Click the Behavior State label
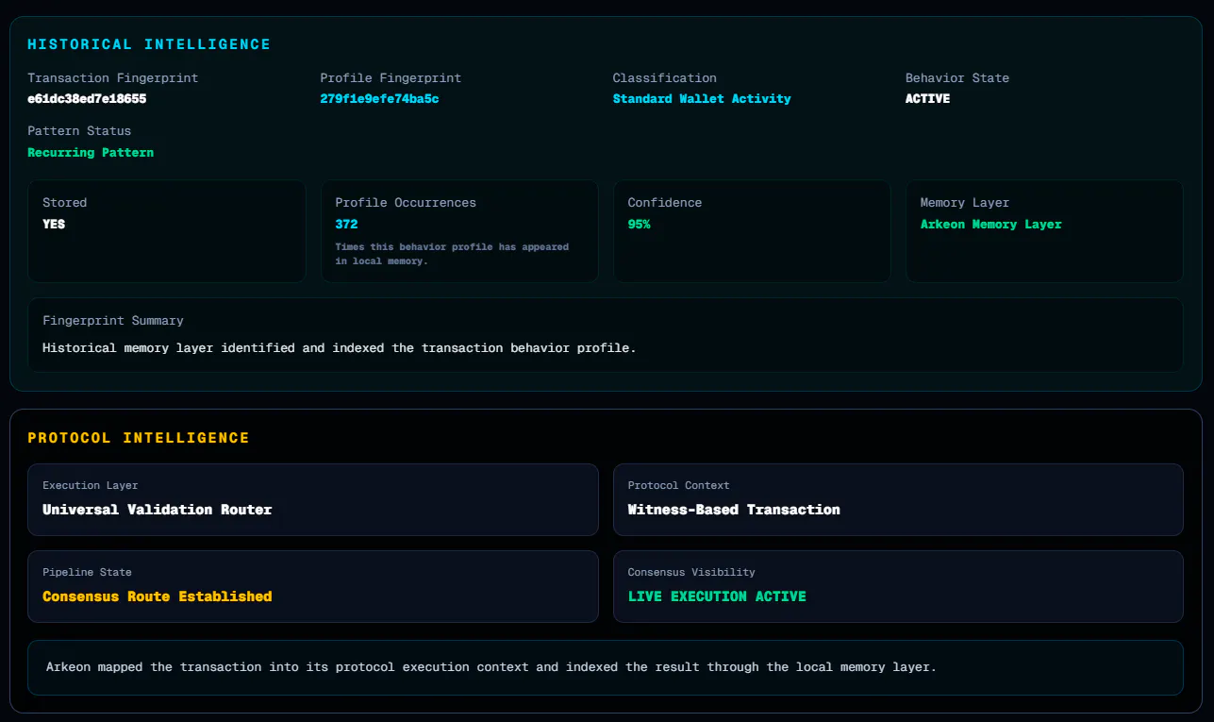 957,78
